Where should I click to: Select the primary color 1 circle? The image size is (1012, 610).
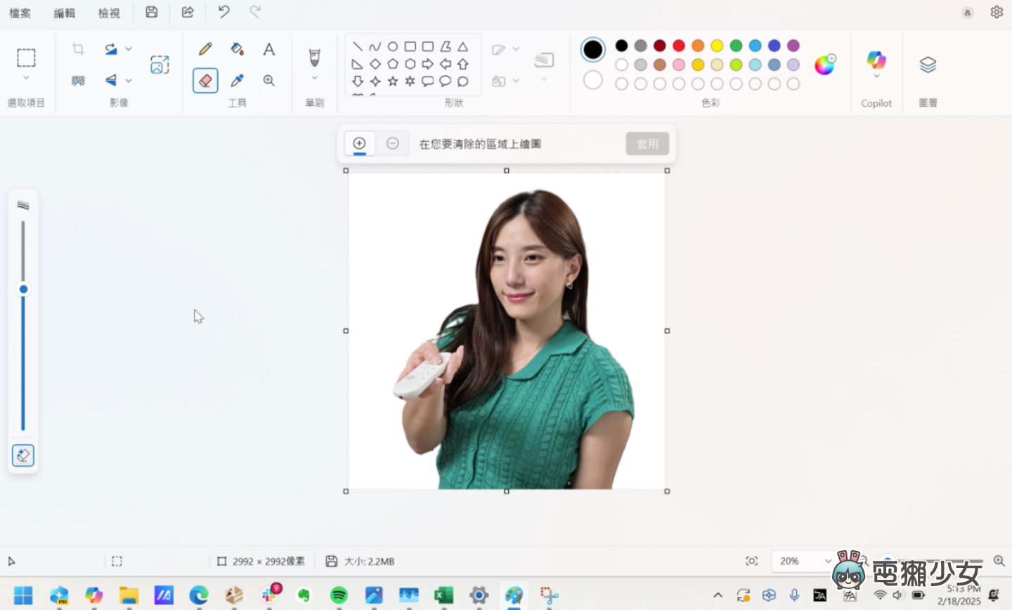pyautogui.click(x=592, y=49)
